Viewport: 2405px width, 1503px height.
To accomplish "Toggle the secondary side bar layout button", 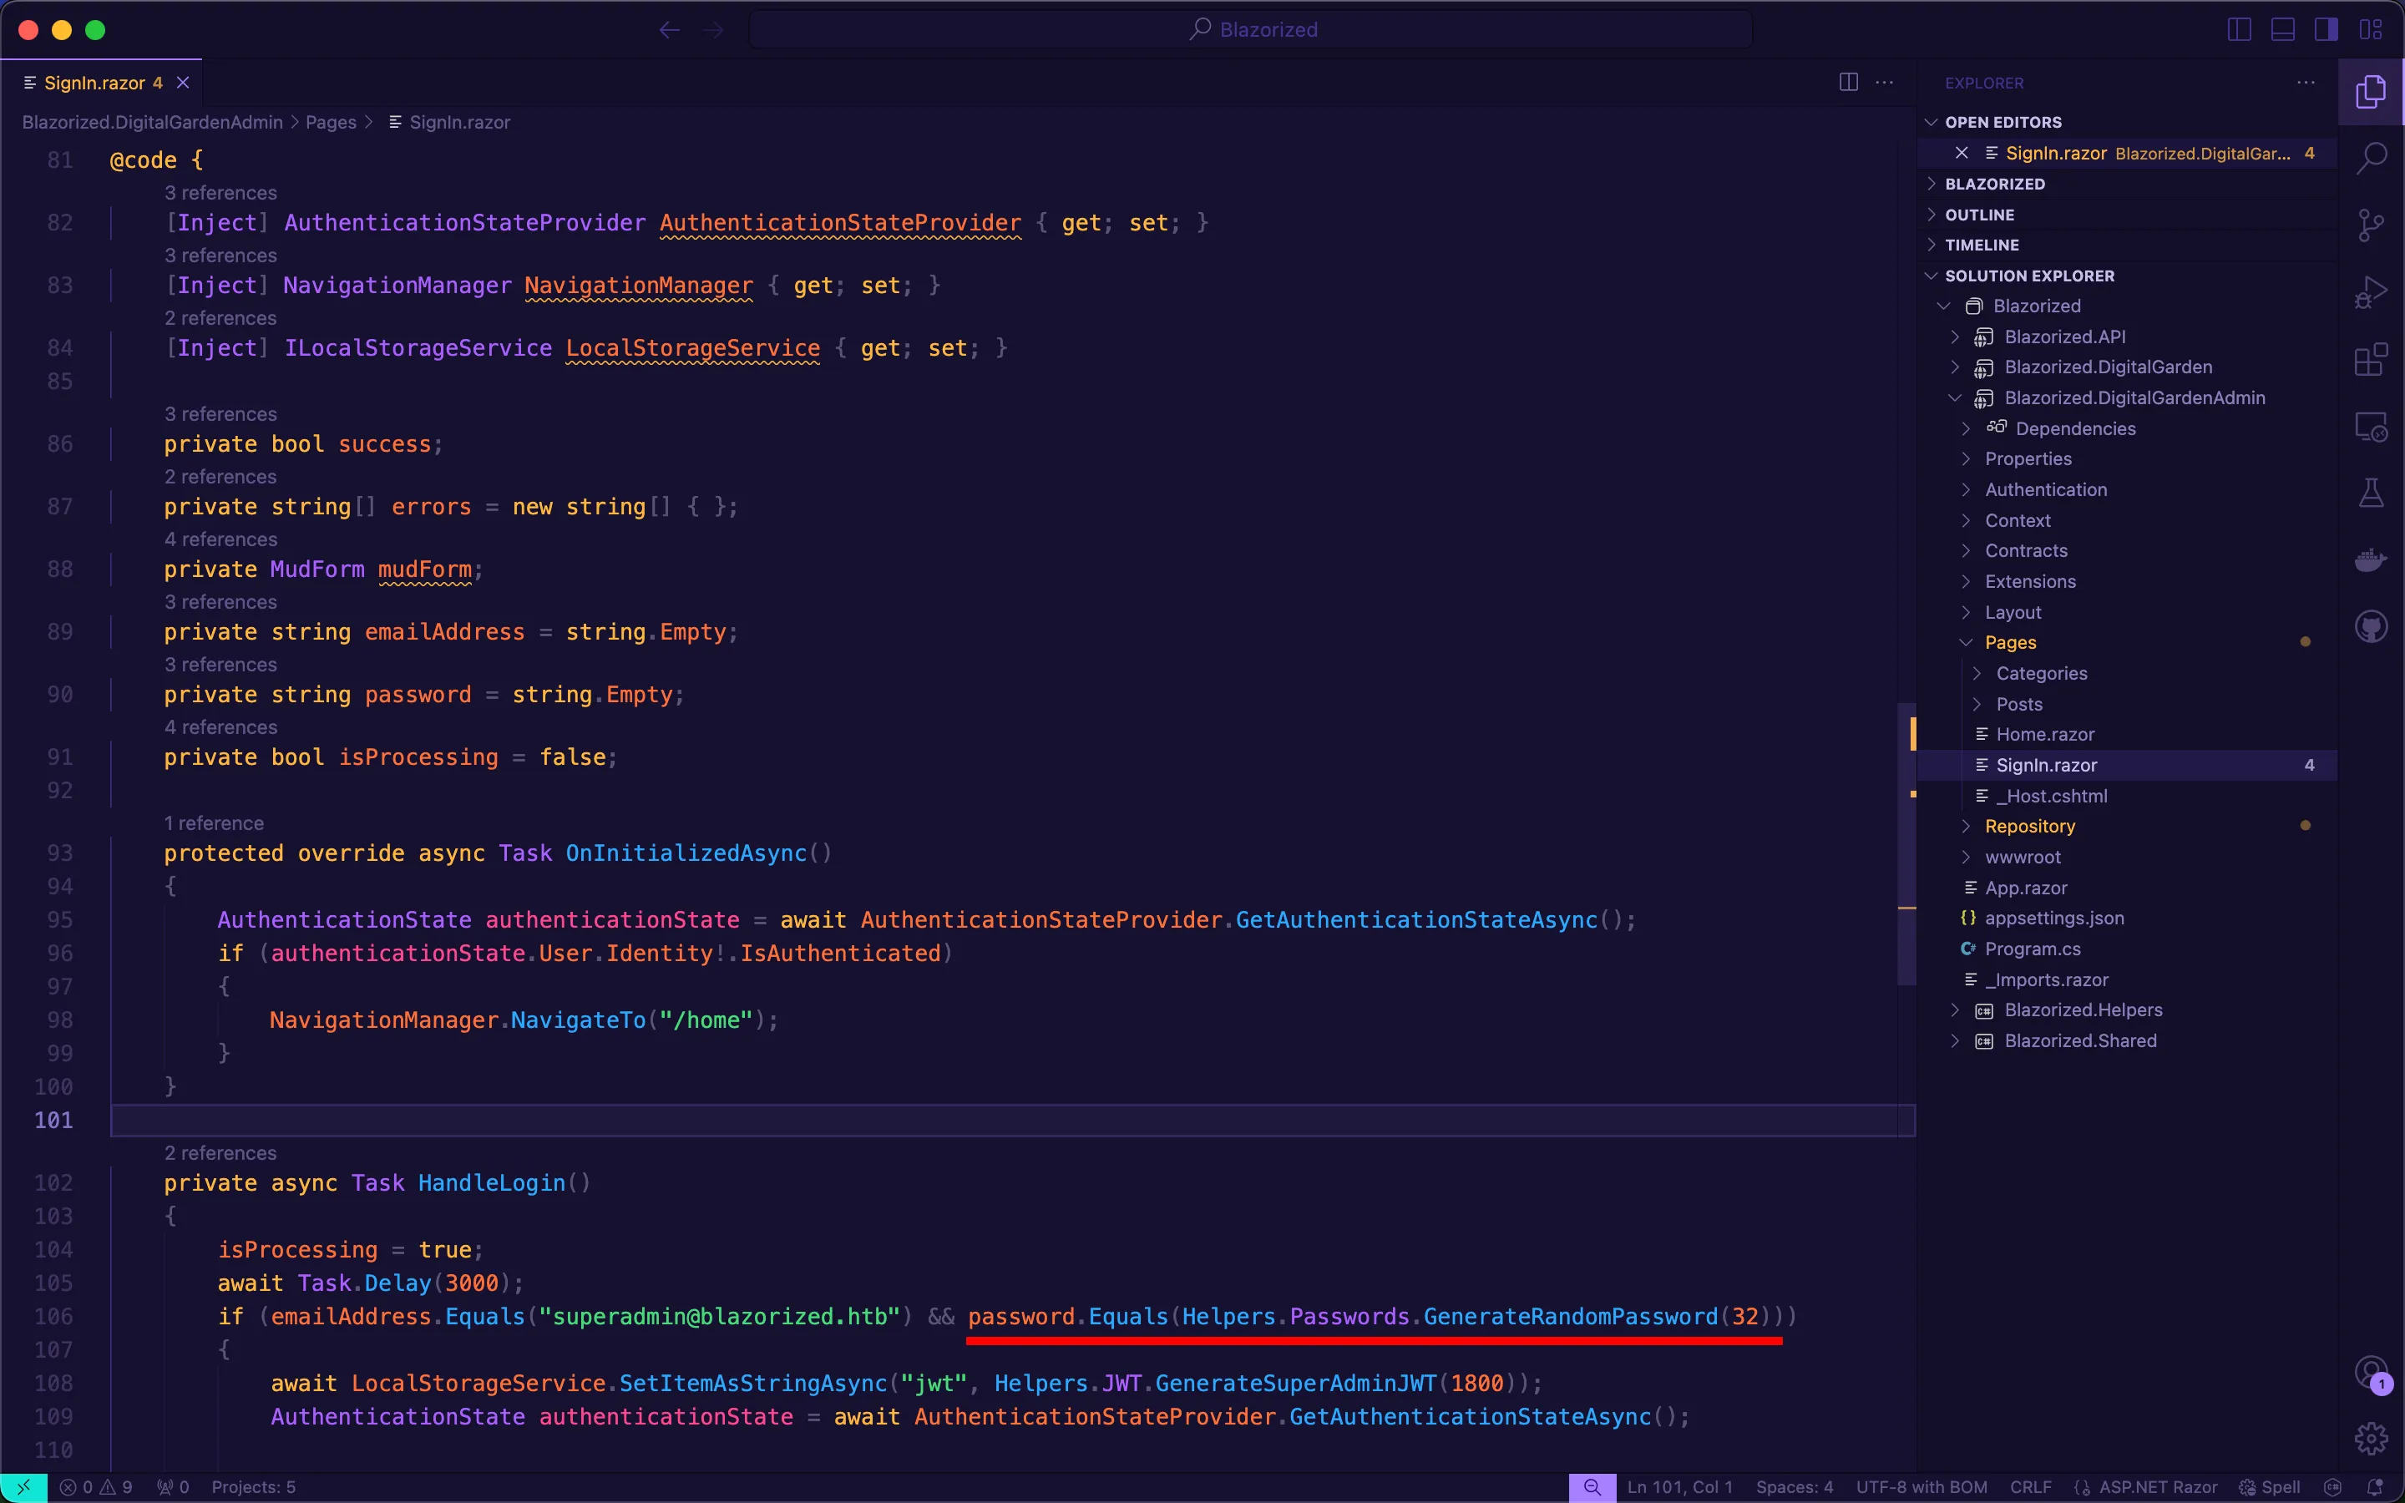I will pyautogui.click(x=2327, y=30).
